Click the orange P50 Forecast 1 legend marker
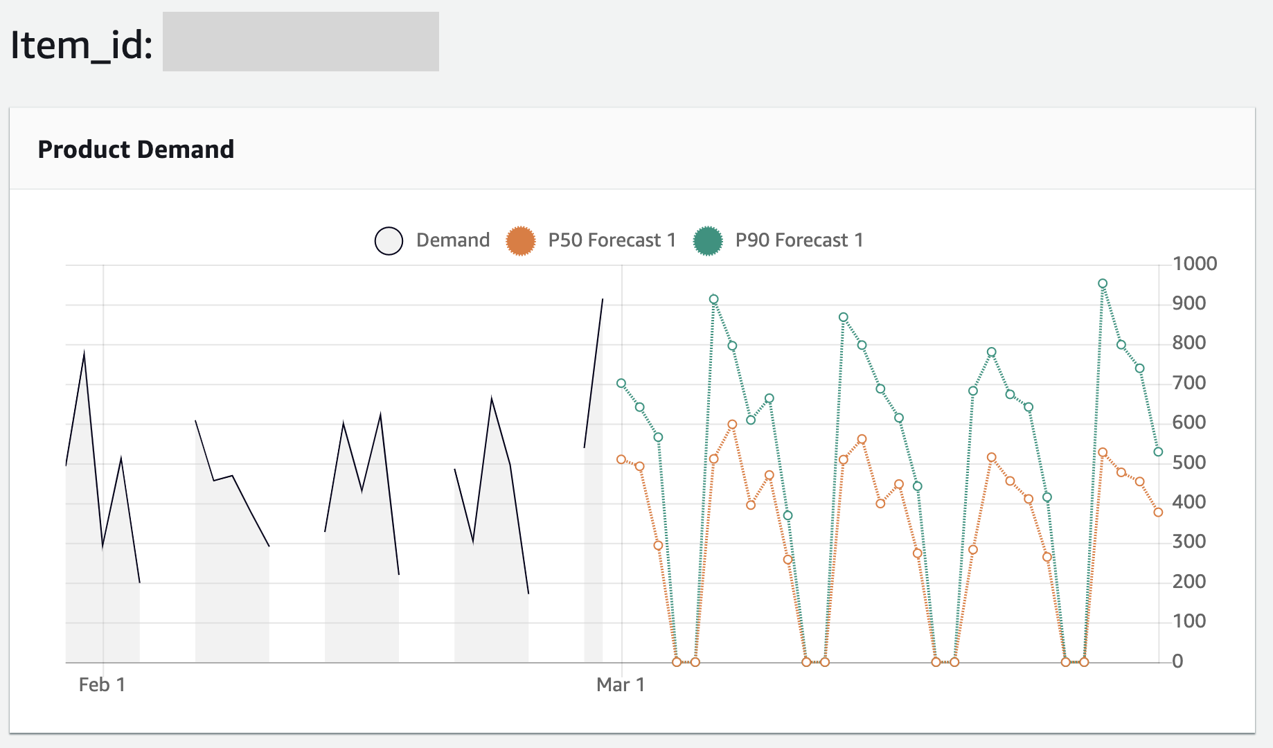Screen dimensions: 1273x748 pyautogui.click(x=521, y=241)
